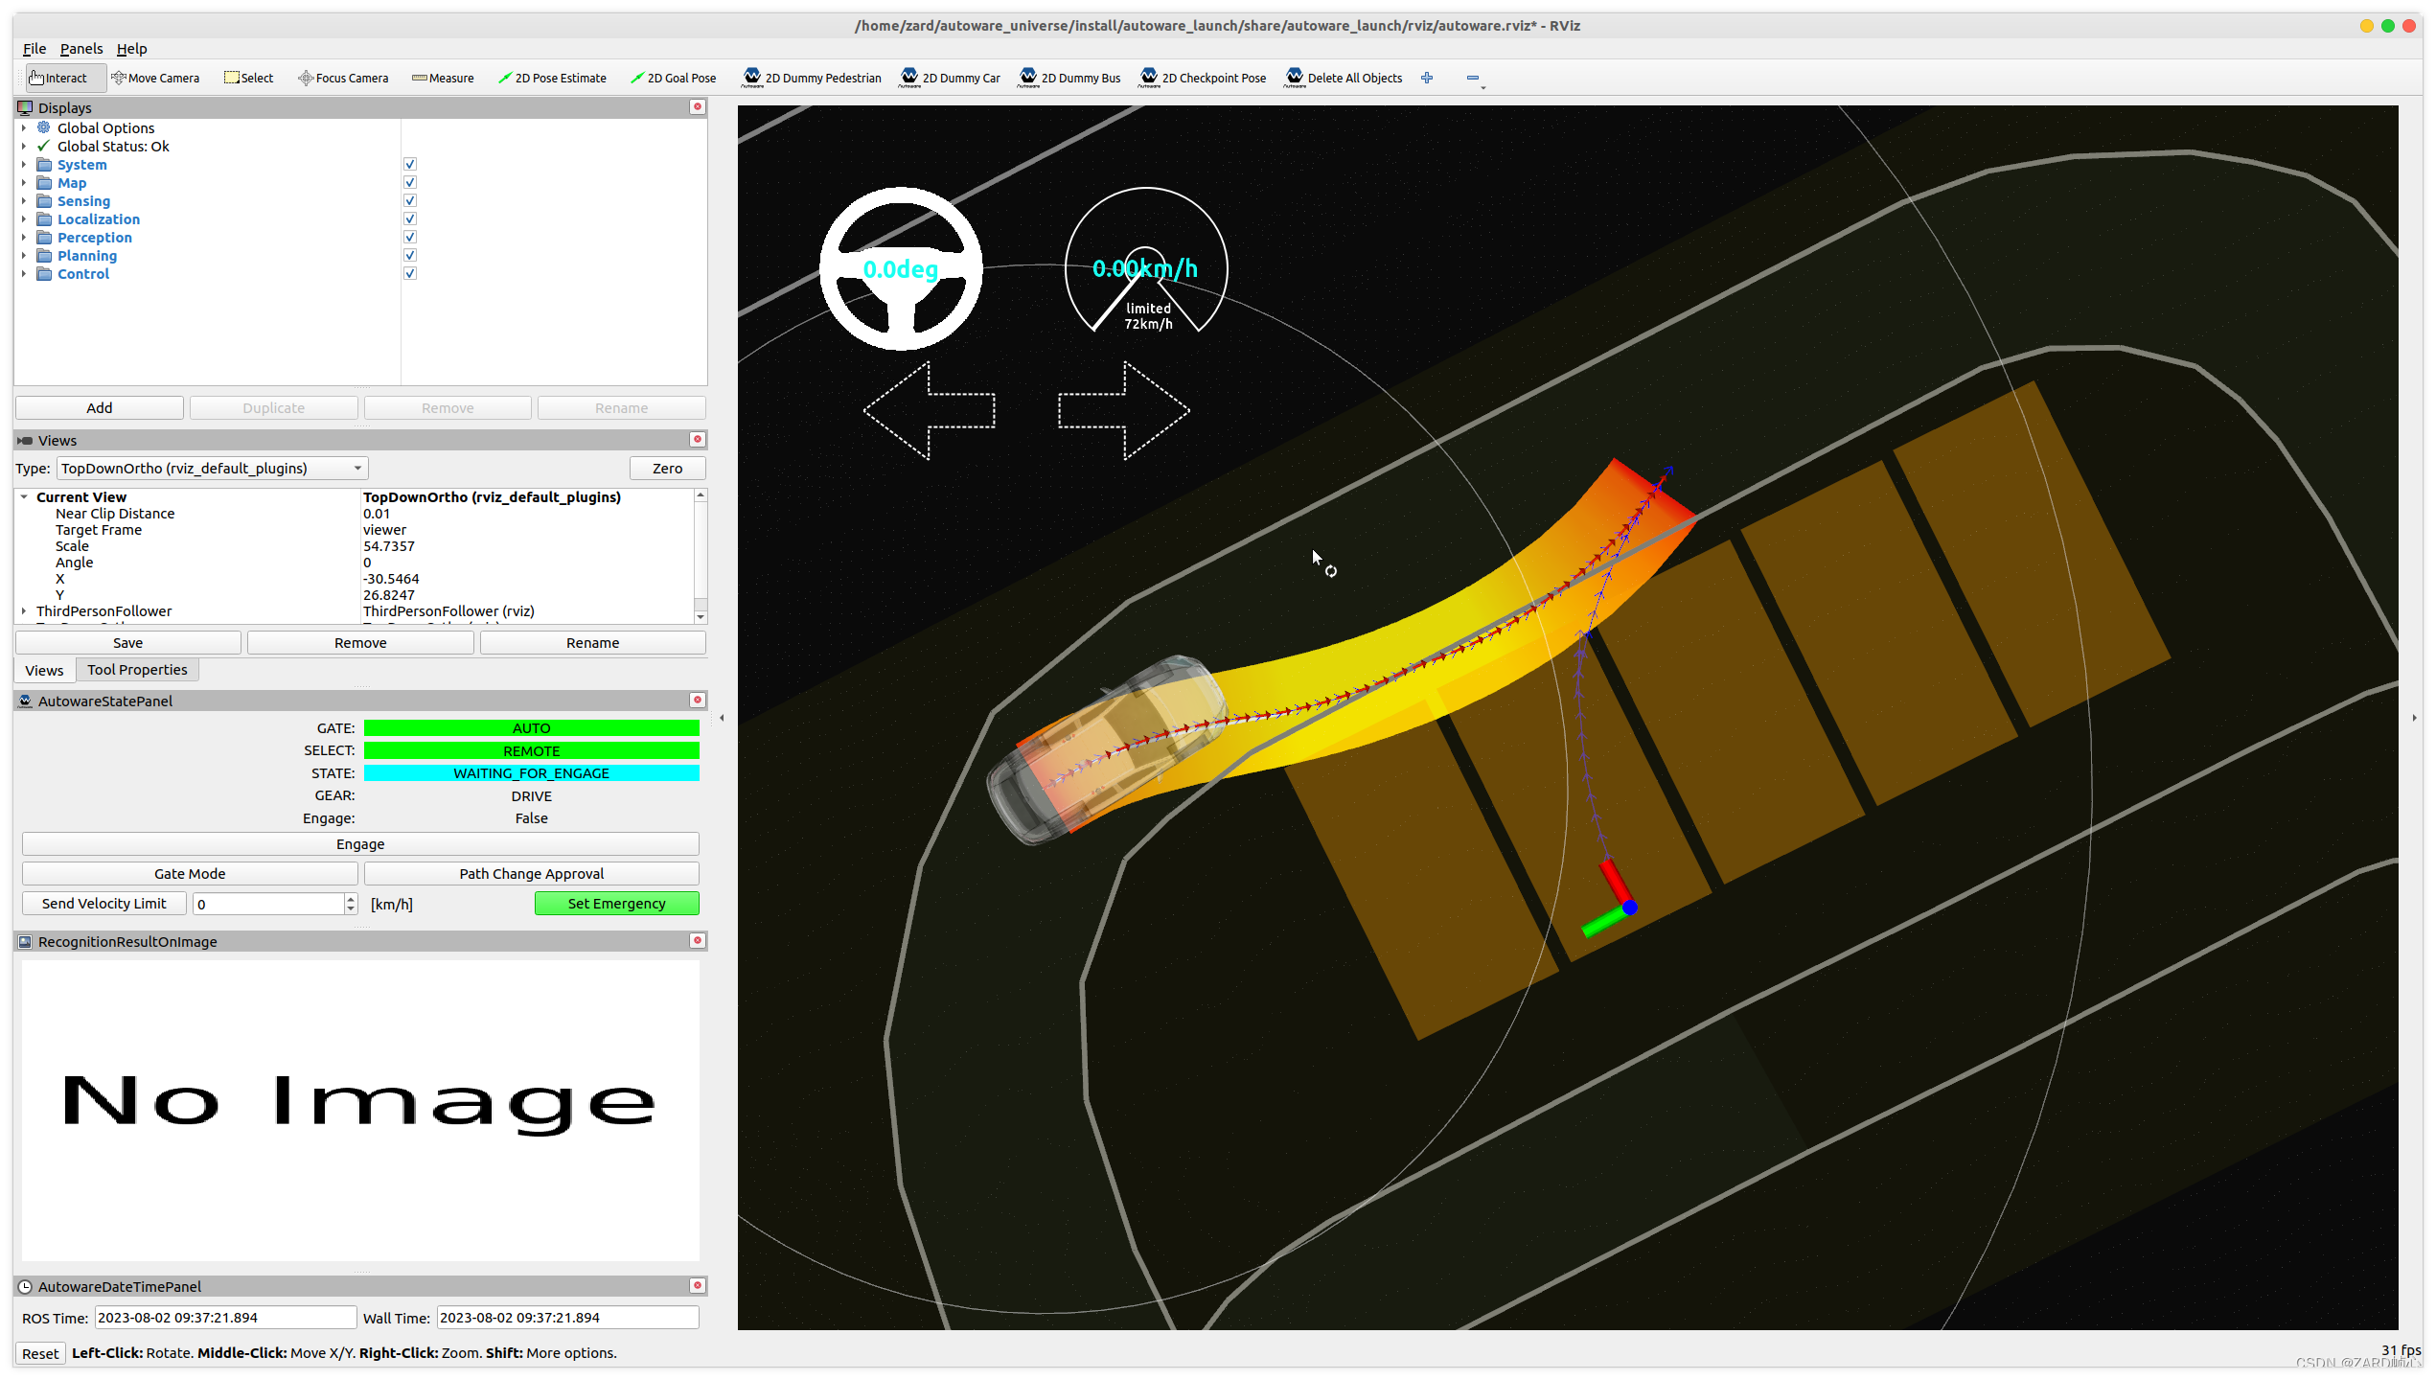This screenshot has height=1380, width=2436.
Task: Disable the Localization display checkbox
Action: pyautogui.click(x=410, y=218)
